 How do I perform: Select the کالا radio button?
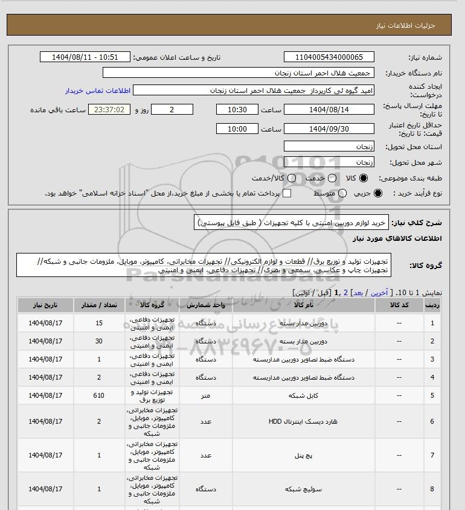(x=363, y=178)
